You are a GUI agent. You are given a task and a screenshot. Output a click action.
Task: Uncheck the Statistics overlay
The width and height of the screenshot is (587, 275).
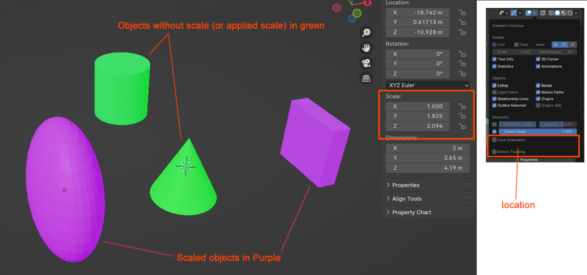tap(494, 66)
